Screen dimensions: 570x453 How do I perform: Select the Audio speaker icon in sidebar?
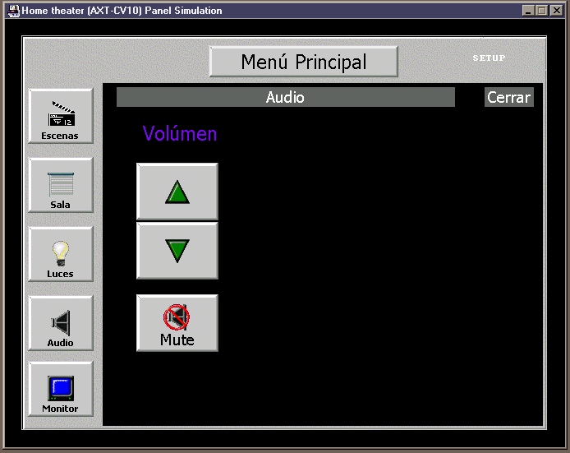pos(60,324)
